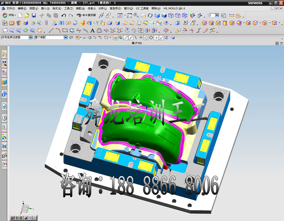The height and width of the screenshot is (221, 284).
Task: Toggle the snap to midpoint option
Action: 131,38
